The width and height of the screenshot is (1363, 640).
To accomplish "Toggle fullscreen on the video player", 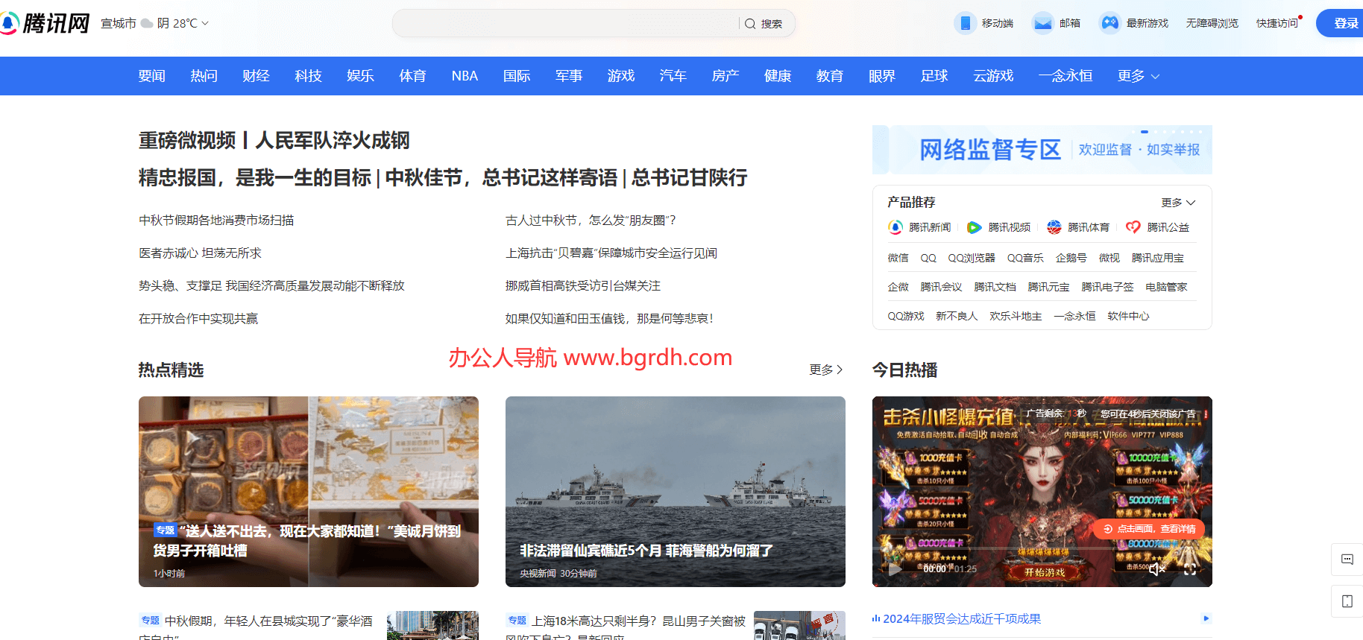I will (x=1190, y=569).
